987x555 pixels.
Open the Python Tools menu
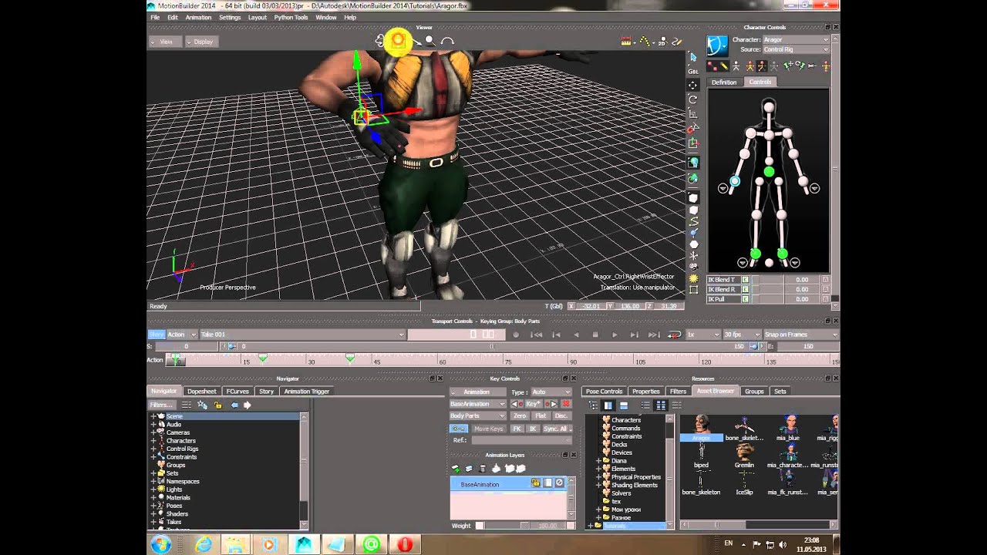pyautogui.click(x=291, y=17)
